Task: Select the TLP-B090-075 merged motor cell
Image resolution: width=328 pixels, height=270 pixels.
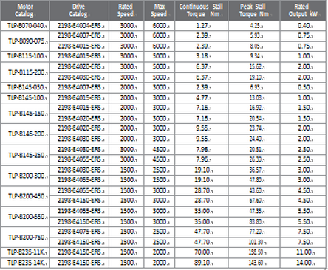Action: (25, 41)
